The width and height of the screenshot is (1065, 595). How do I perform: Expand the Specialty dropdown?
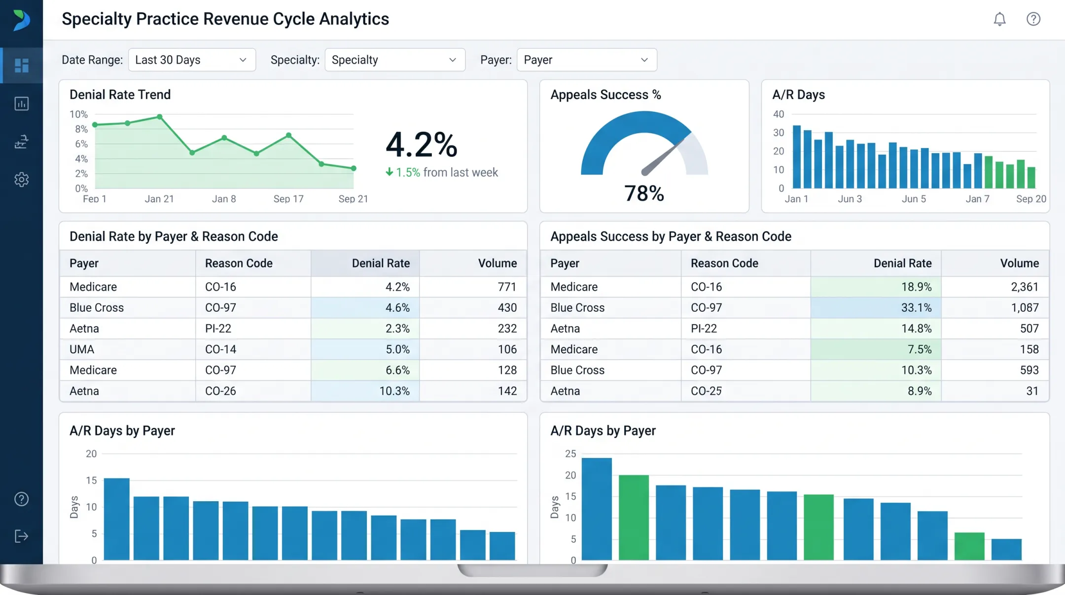point(395,60)
